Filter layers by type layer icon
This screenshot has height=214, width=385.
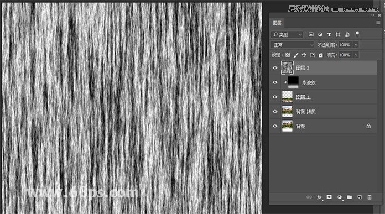329,35
